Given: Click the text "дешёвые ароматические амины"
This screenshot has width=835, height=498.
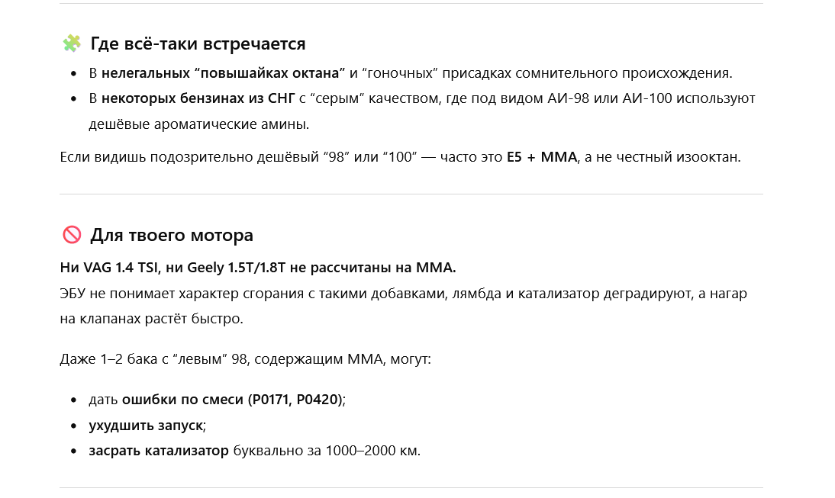Looking at the screenshot, I should [x=198, y=124].
